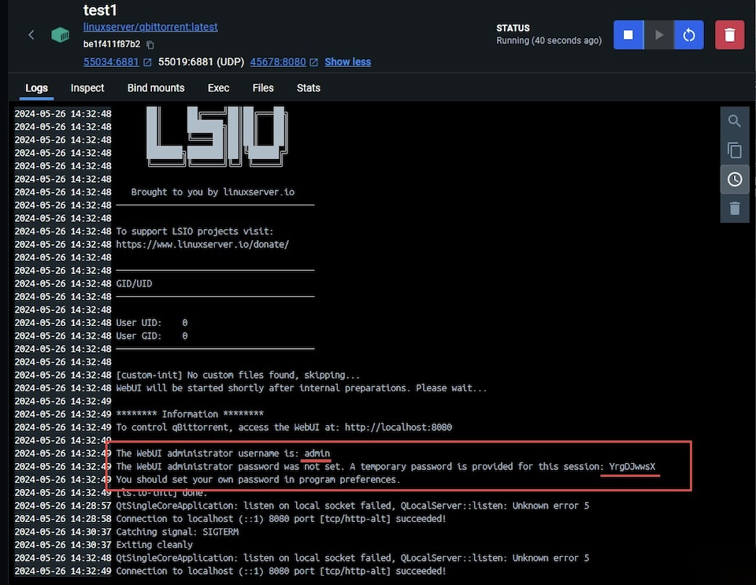Open port mapping 55034:6881 link

111,62
